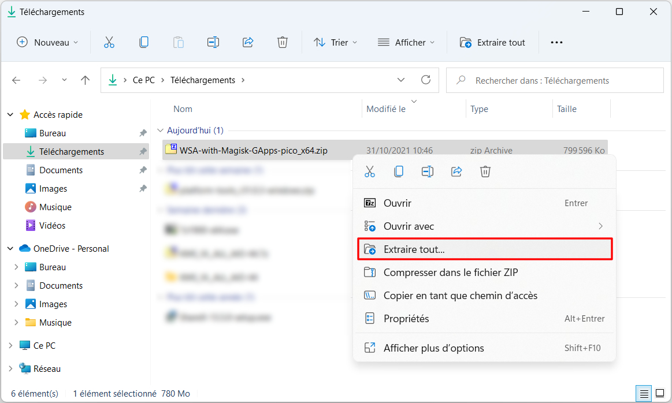Click the Rename icon in the top toolbar
The height and width of the screenshot is (403, 672).
click(x=213, y=42)
